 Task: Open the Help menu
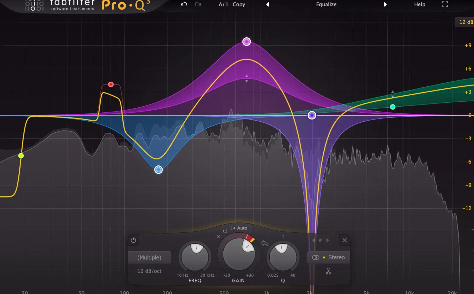point(419,4)
